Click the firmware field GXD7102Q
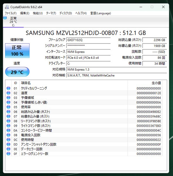This screenshot has height=176, width=173. pos(89,40)
